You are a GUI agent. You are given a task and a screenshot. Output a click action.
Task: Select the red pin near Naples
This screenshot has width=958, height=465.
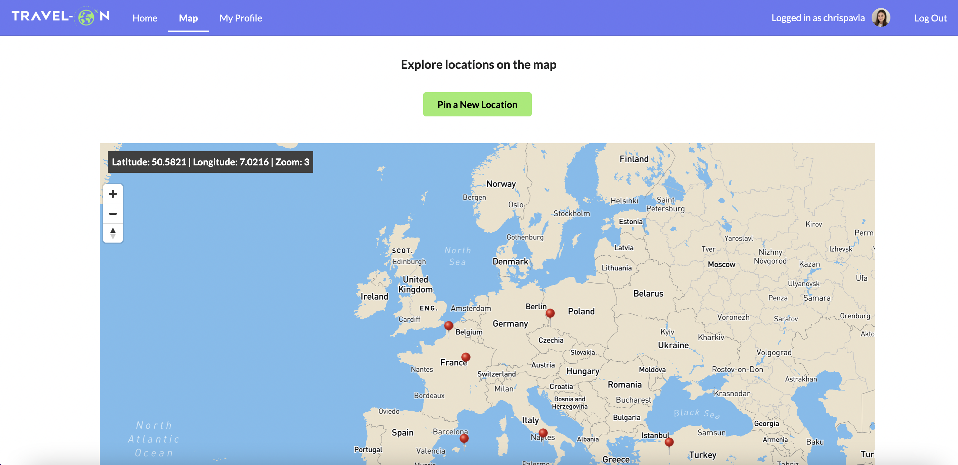pyautogui.click(x=543, y=433)
